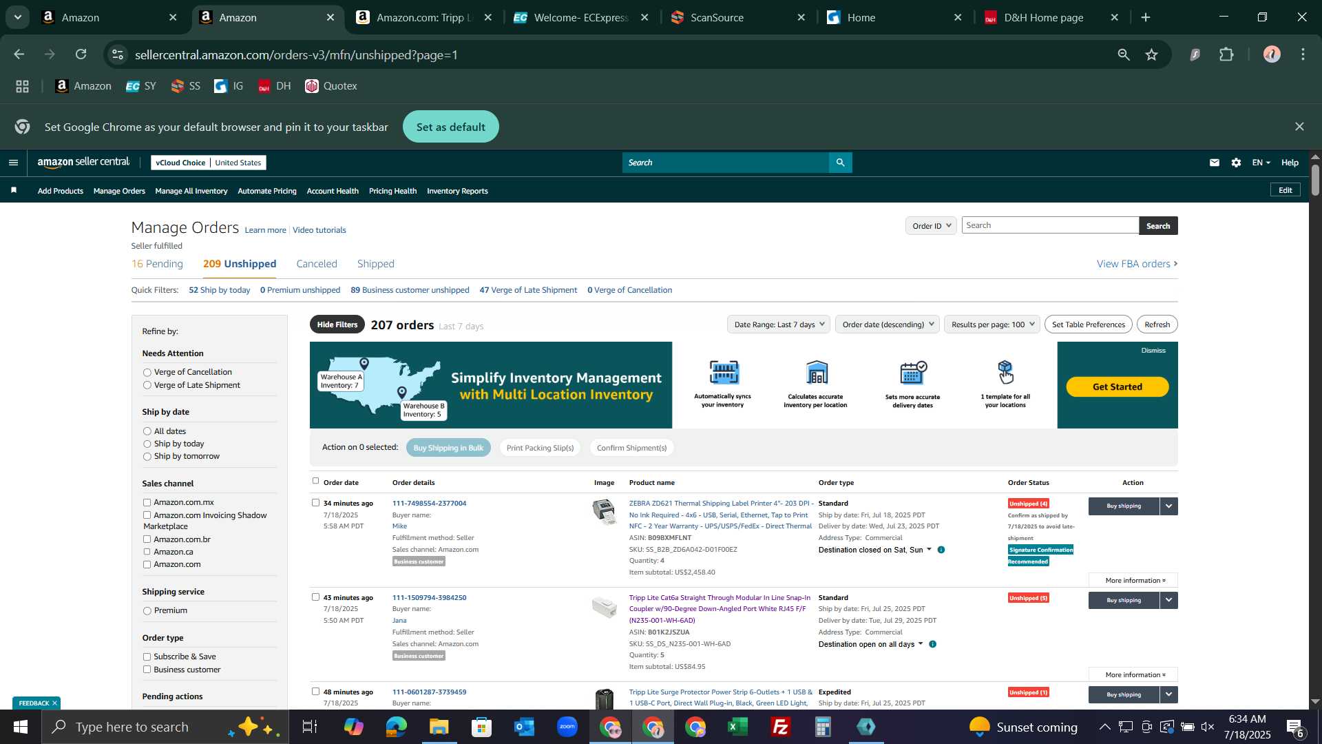Image resolution: width=1322 pixels, height=744 pixels.
Task: Check the Amazon.ca sales channel box
Action: pos(147,552)
